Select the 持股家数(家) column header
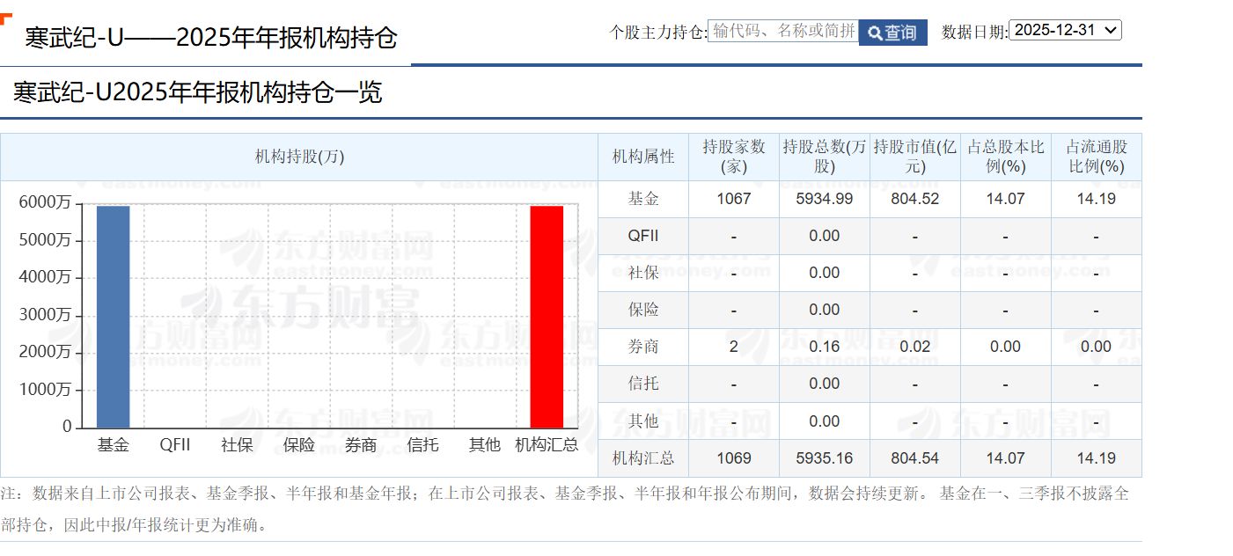The image size is (1233, 556). (734, 157)
